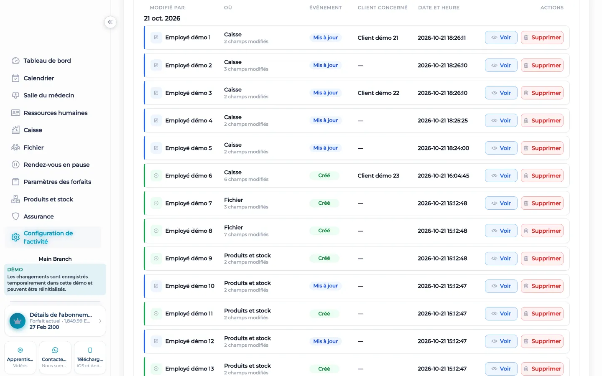Collapse the sidebar with the double chevron
This screenshot has height=376, width=602.
click(110, 22)
